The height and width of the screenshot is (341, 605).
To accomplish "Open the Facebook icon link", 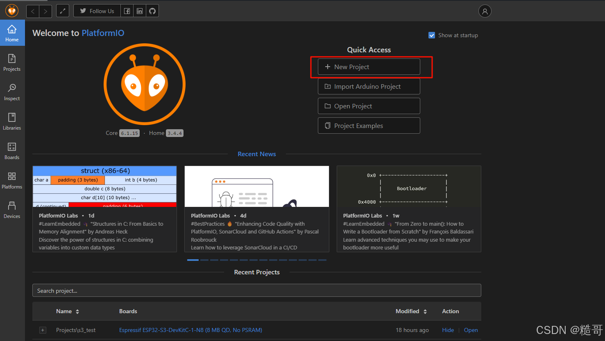I will tap(127, 11).
